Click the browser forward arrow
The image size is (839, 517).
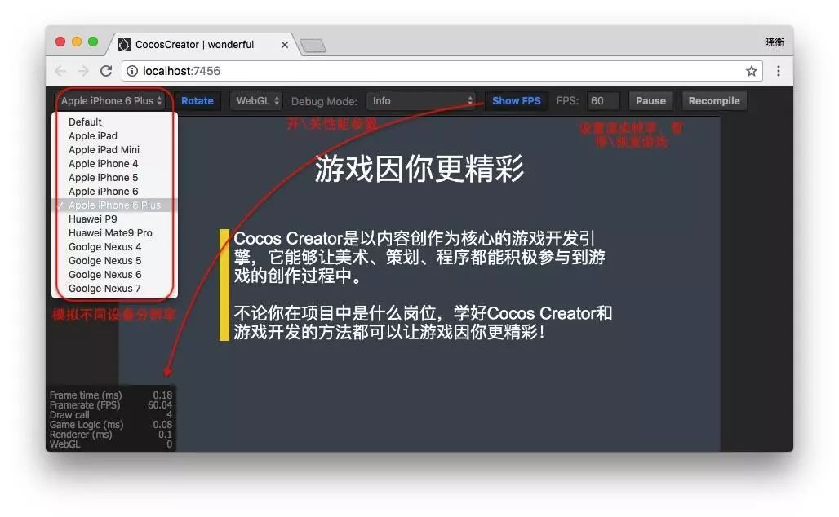coord(83,71)
